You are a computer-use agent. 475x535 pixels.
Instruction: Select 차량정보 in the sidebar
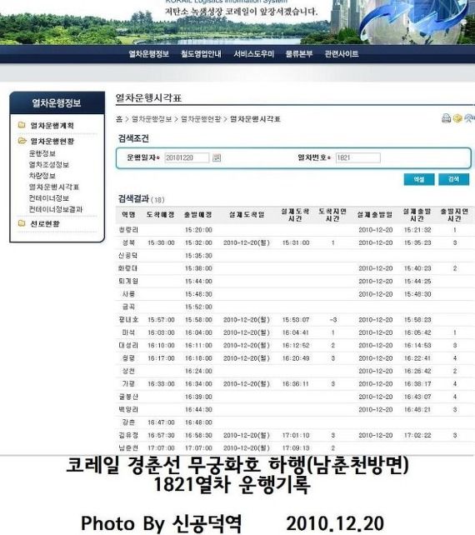(42, 176)
